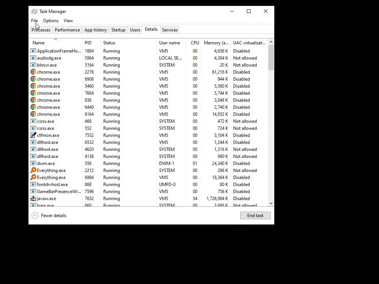The image size is (379, 284).
Task: Click the dllhost.exe icon for PID 4620
Action: click(x=33, y=149)
